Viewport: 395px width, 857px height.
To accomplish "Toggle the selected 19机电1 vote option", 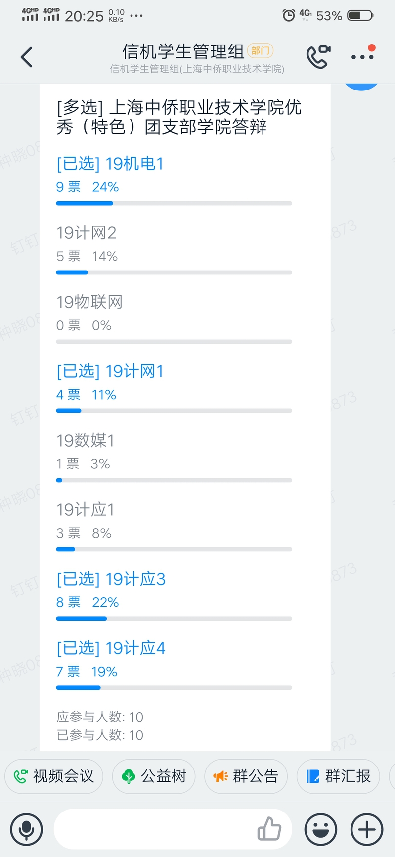I will 110,164.
